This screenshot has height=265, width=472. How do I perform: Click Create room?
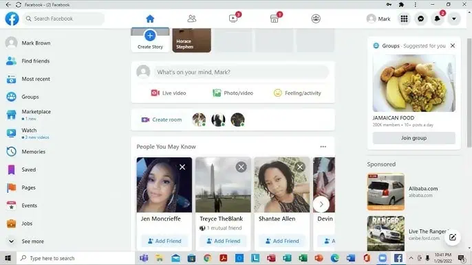pyautogui.click(x=162, y=119)
